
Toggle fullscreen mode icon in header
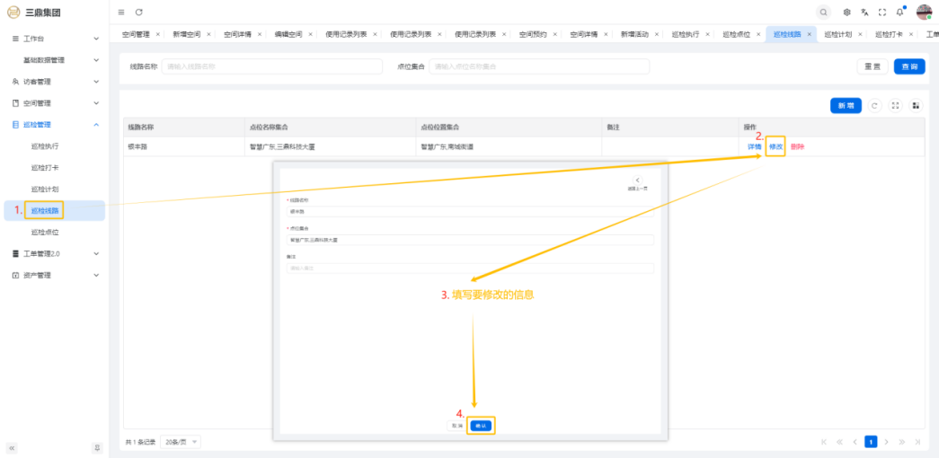pyautogui.click(x=882, y=12)
